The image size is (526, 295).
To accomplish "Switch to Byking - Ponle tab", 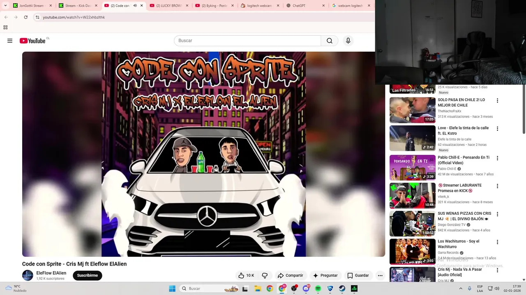I will point(214,6).
